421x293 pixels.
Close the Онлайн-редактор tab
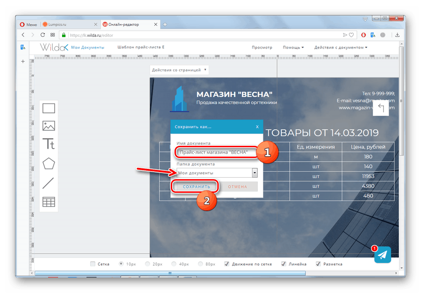[155, 24]
